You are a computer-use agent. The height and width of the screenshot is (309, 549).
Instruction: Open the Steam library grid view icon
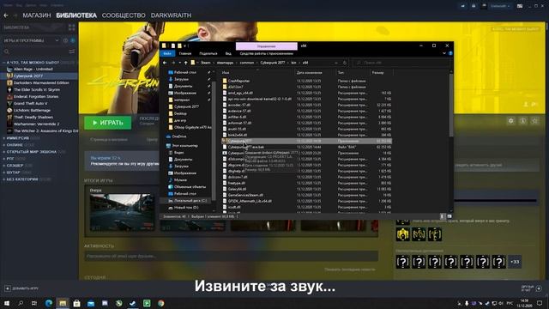[x=72, y=27]
